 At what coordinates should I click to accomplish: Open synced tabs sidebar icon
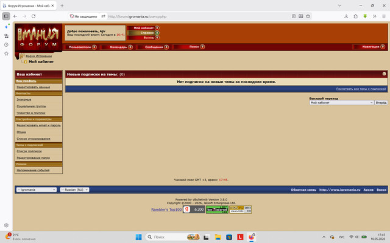coord(7,36)
